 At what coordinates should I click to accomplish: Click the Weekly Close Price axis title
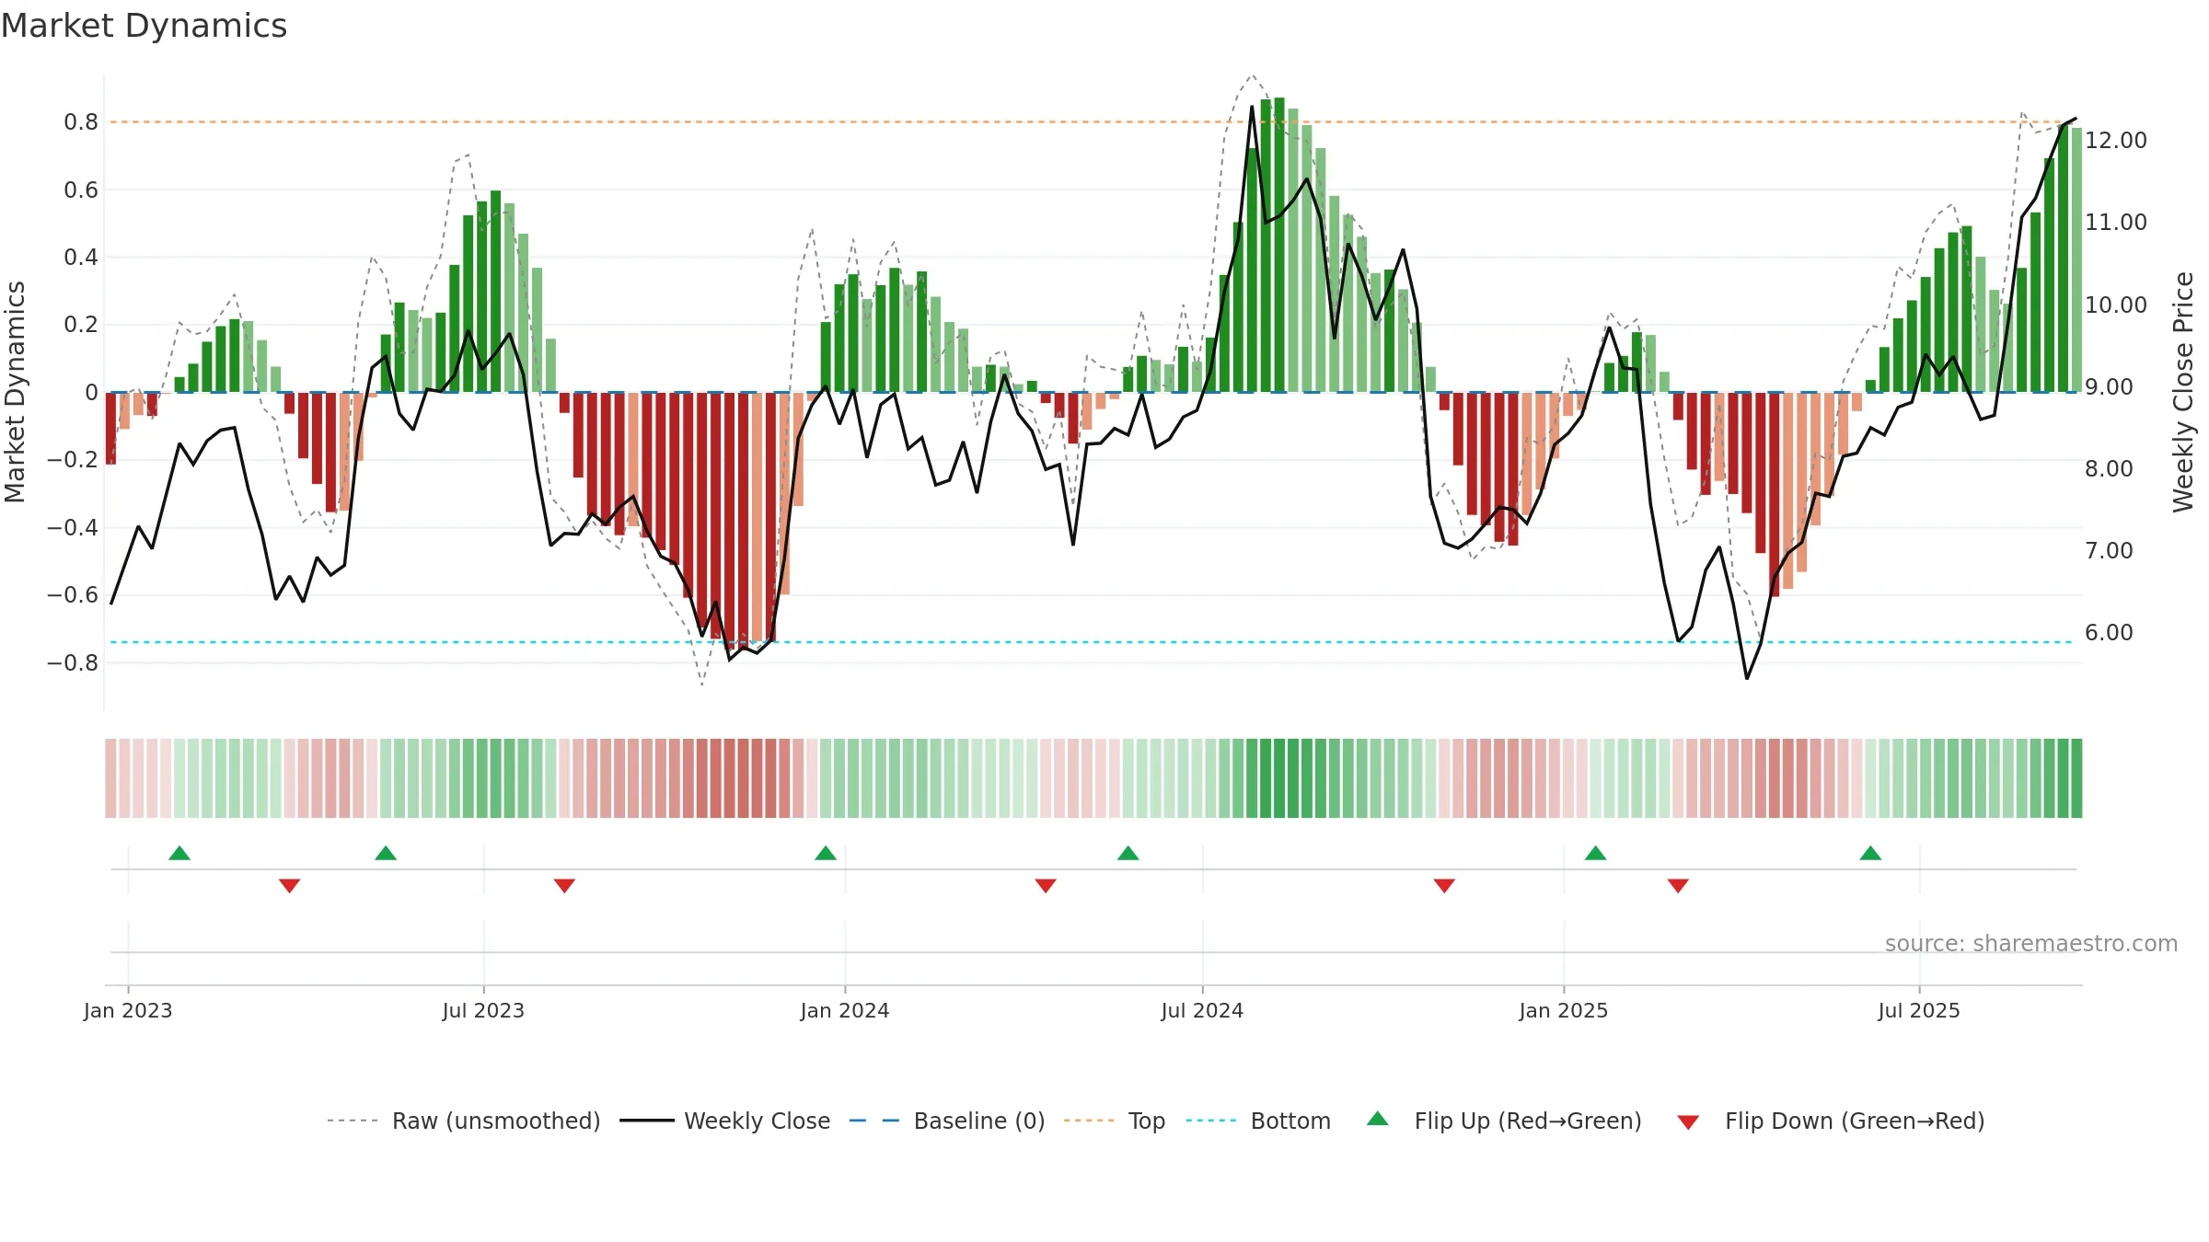pos(2183,392)
